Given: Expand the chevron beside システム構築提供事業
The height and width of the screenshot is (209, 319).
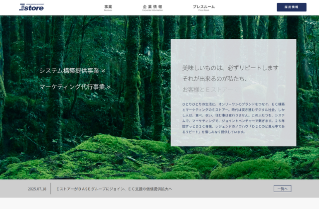Looking at the screenshot, I should coord(103,71).
